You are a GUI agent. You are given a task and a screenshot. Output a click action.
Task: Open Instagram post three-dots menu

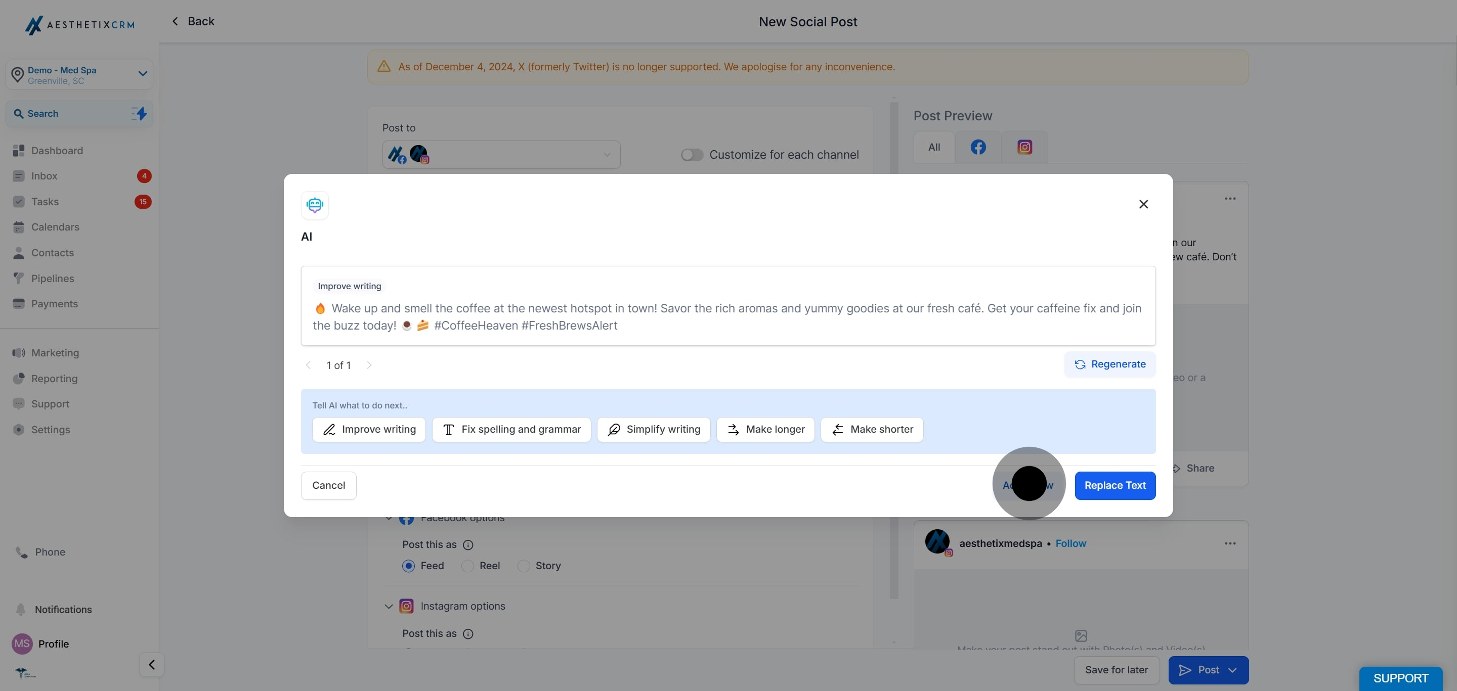[x=1230, y=543]
